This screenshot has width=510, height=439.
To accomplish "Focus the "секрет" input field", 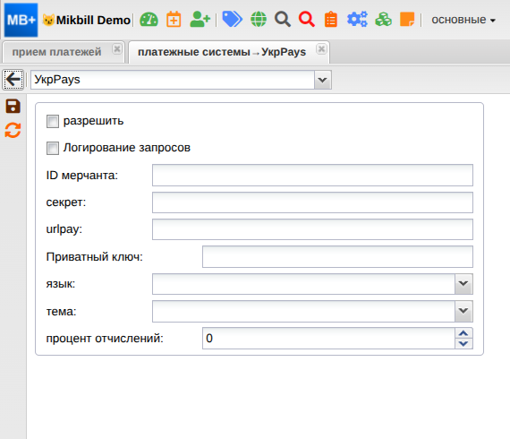I will pos(312,202).
